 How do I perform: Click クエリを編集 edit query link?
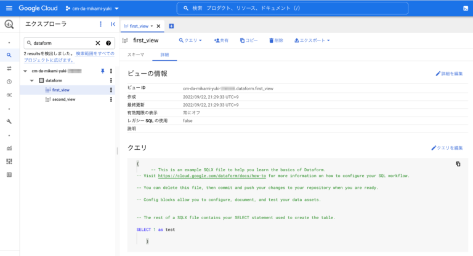point(447,148)
